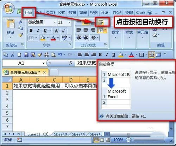
Task: Click the vertical scrollbar down arrow
Action: tap(171, 129)
